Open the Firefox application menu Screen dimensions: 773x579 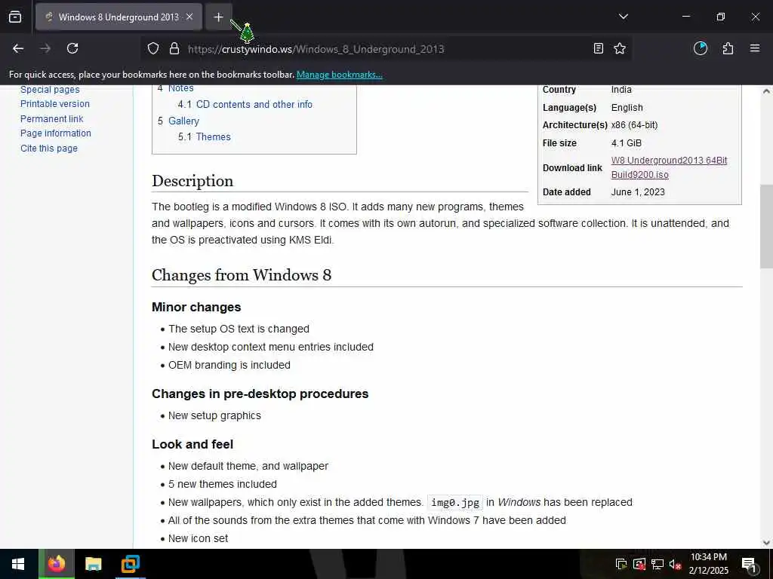pyautogui.click(x=755, y=48)
